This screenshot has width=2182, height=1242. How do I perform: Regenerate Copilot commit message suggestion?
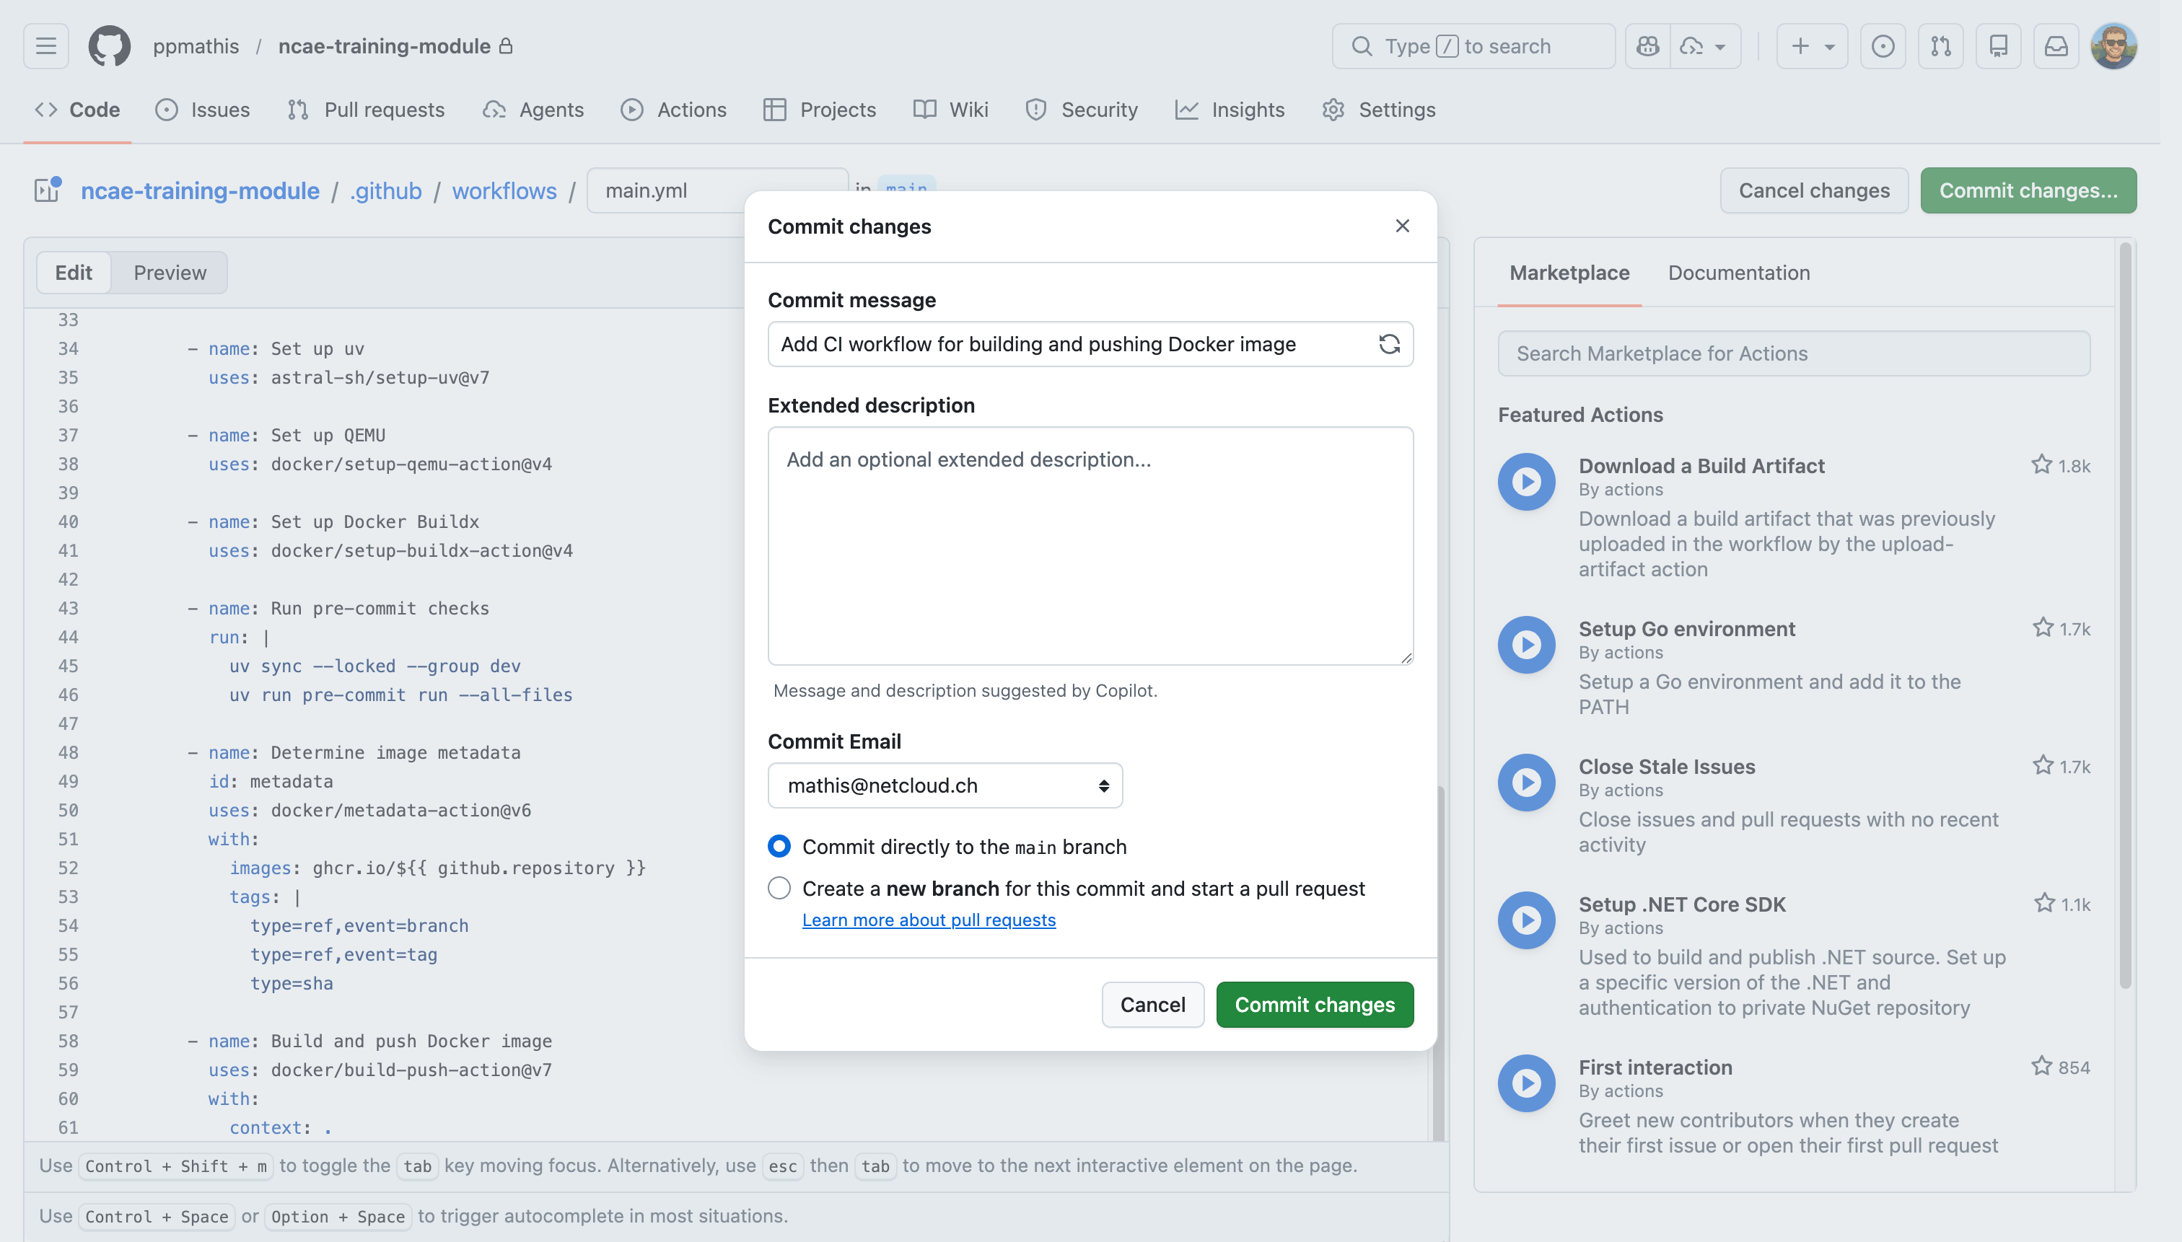point(1389,344)
